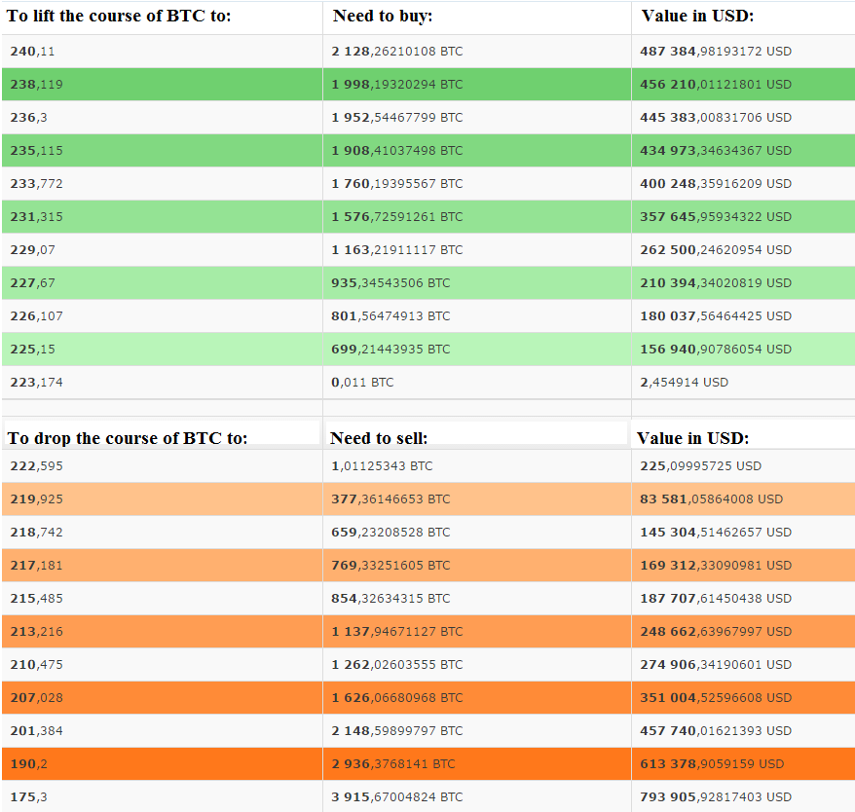Click the price cell 215,485

pos(37,599)
